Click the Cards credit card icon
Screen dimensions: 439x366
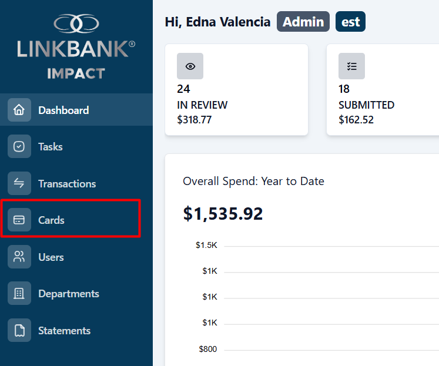click(x=19, y=220)
